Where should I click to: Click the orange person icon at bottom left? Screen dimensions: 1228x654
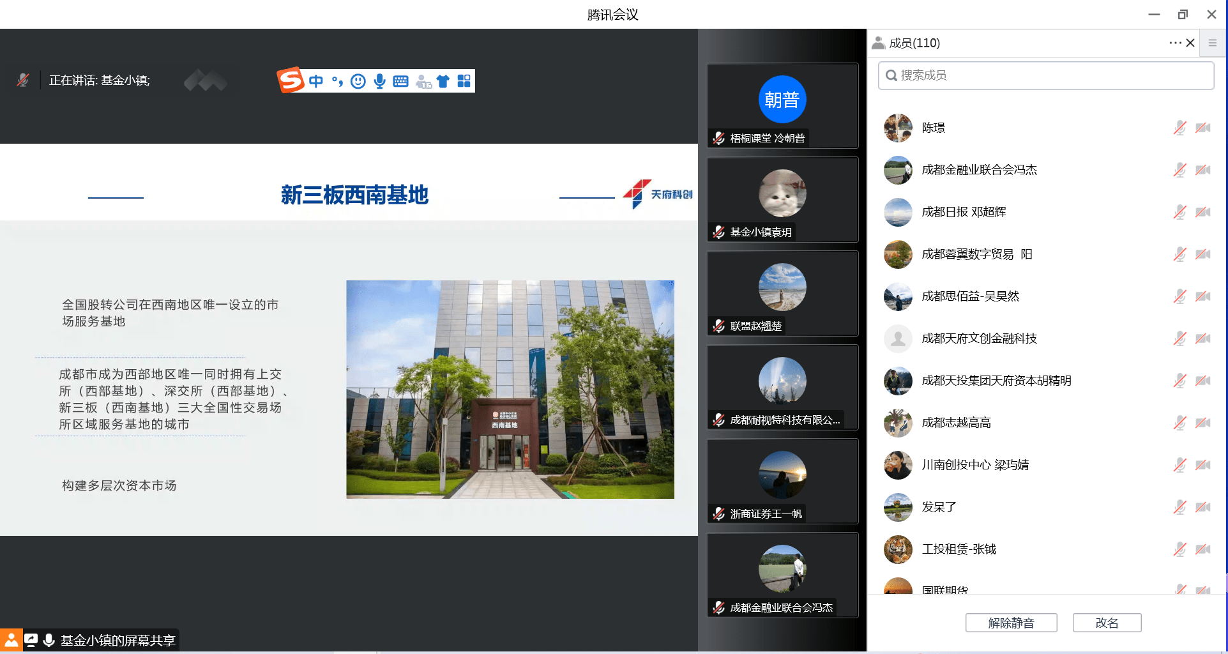click(11, 640)
